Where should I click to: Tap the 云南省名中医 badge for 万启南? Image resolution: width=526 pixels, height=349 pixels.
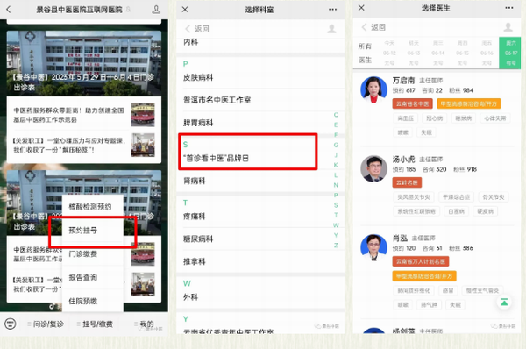[x=413, y=103]
